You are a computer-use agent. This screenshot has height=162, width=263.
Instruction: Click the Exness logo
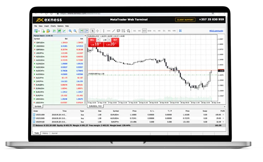[49, 20]
